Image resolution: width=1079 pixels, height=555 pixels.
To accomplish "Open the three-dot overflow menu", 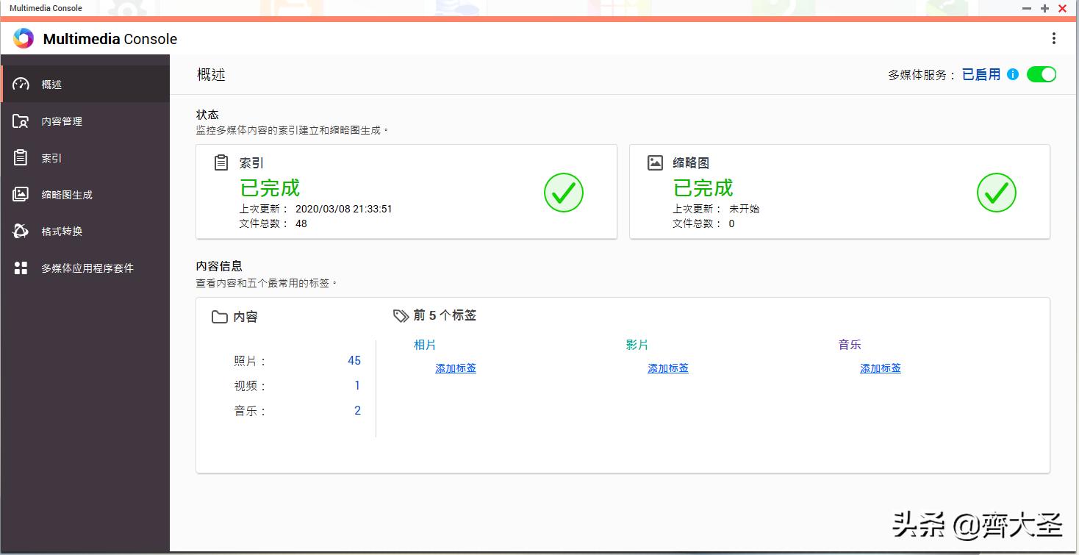I will [x=1054, y=37].
